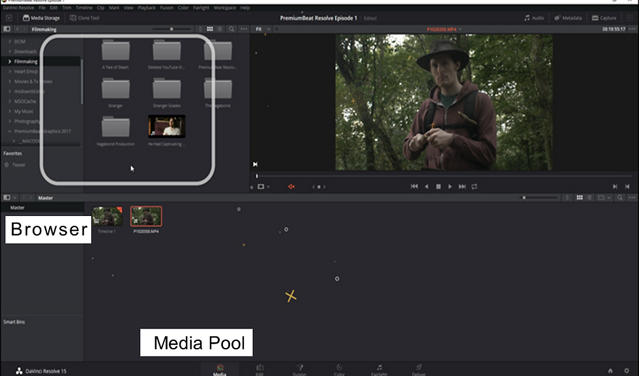Click the workspace layout dropdown left of Media Storage

click(x=8, y=18)
